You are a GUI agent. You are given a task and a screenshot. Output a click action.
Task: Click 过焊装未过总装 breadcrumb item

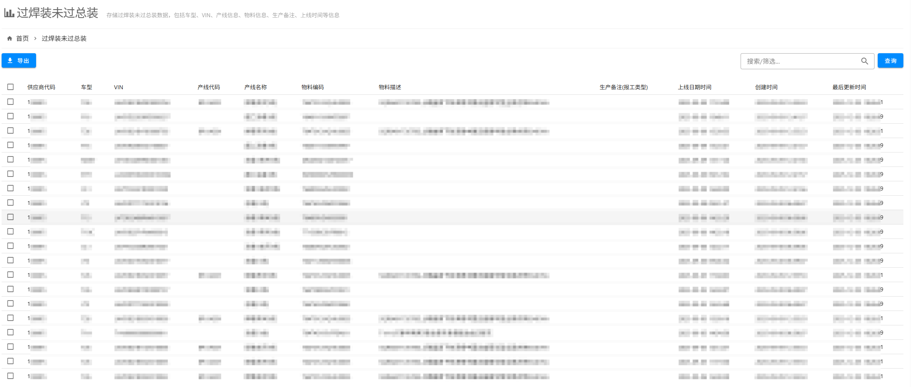click(x=64, y=38)
